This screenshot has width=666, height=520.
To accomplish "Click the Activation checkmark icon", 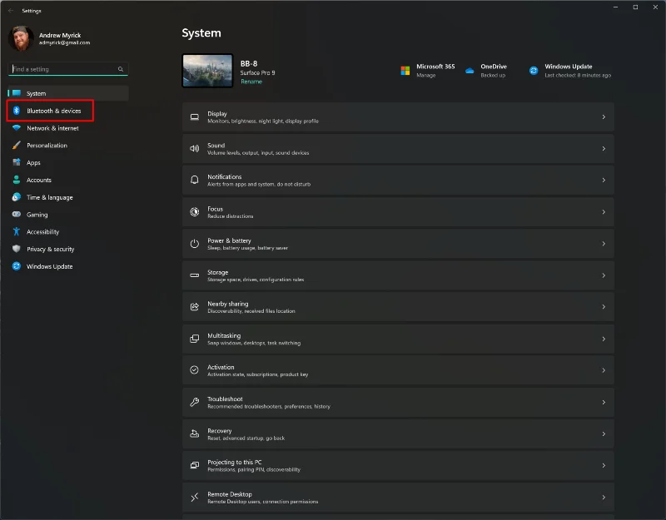I will [195, 370].
